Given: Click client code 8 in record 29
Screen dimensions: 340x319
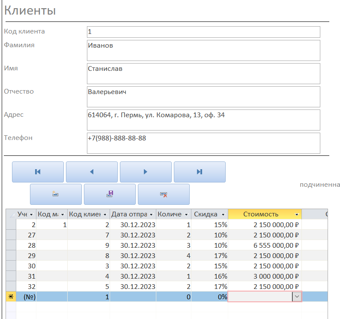Looking at the screenshot, I should pyautogui.click(x=89, y=255).
